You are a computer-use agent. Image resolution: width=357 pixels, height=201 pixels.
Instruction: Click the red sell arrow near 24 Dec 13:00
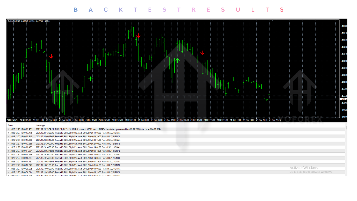(x=202, y=52)
